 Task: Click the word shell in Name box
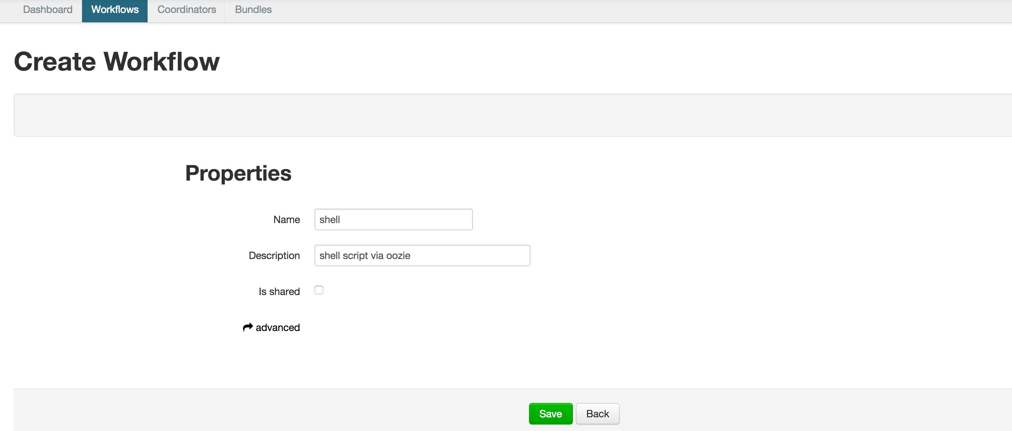tap(329, 219)
